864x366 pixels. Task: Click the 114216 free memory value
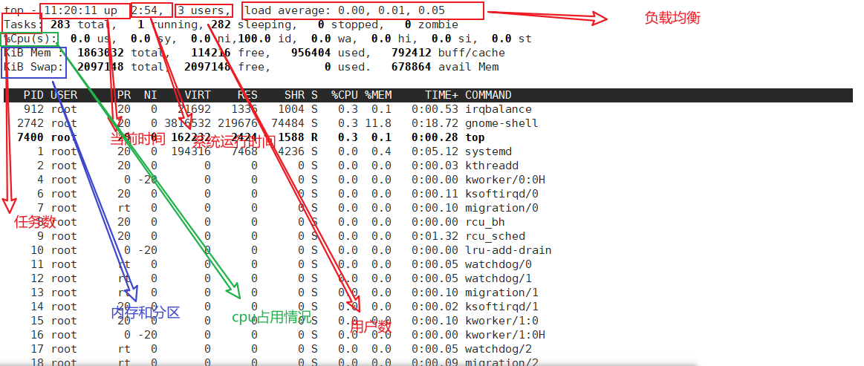(210, 53)
